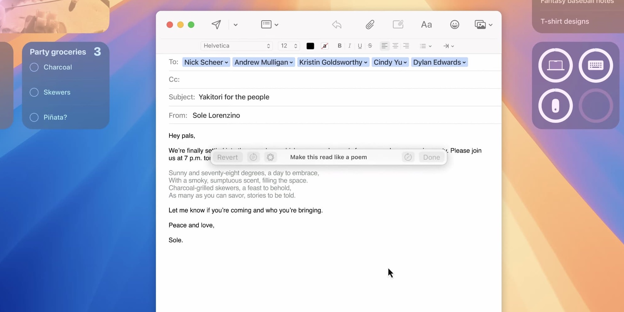Click Done to accept the poem rewrite
This screenshot has width=624, height=312.
tap(431, 157)
